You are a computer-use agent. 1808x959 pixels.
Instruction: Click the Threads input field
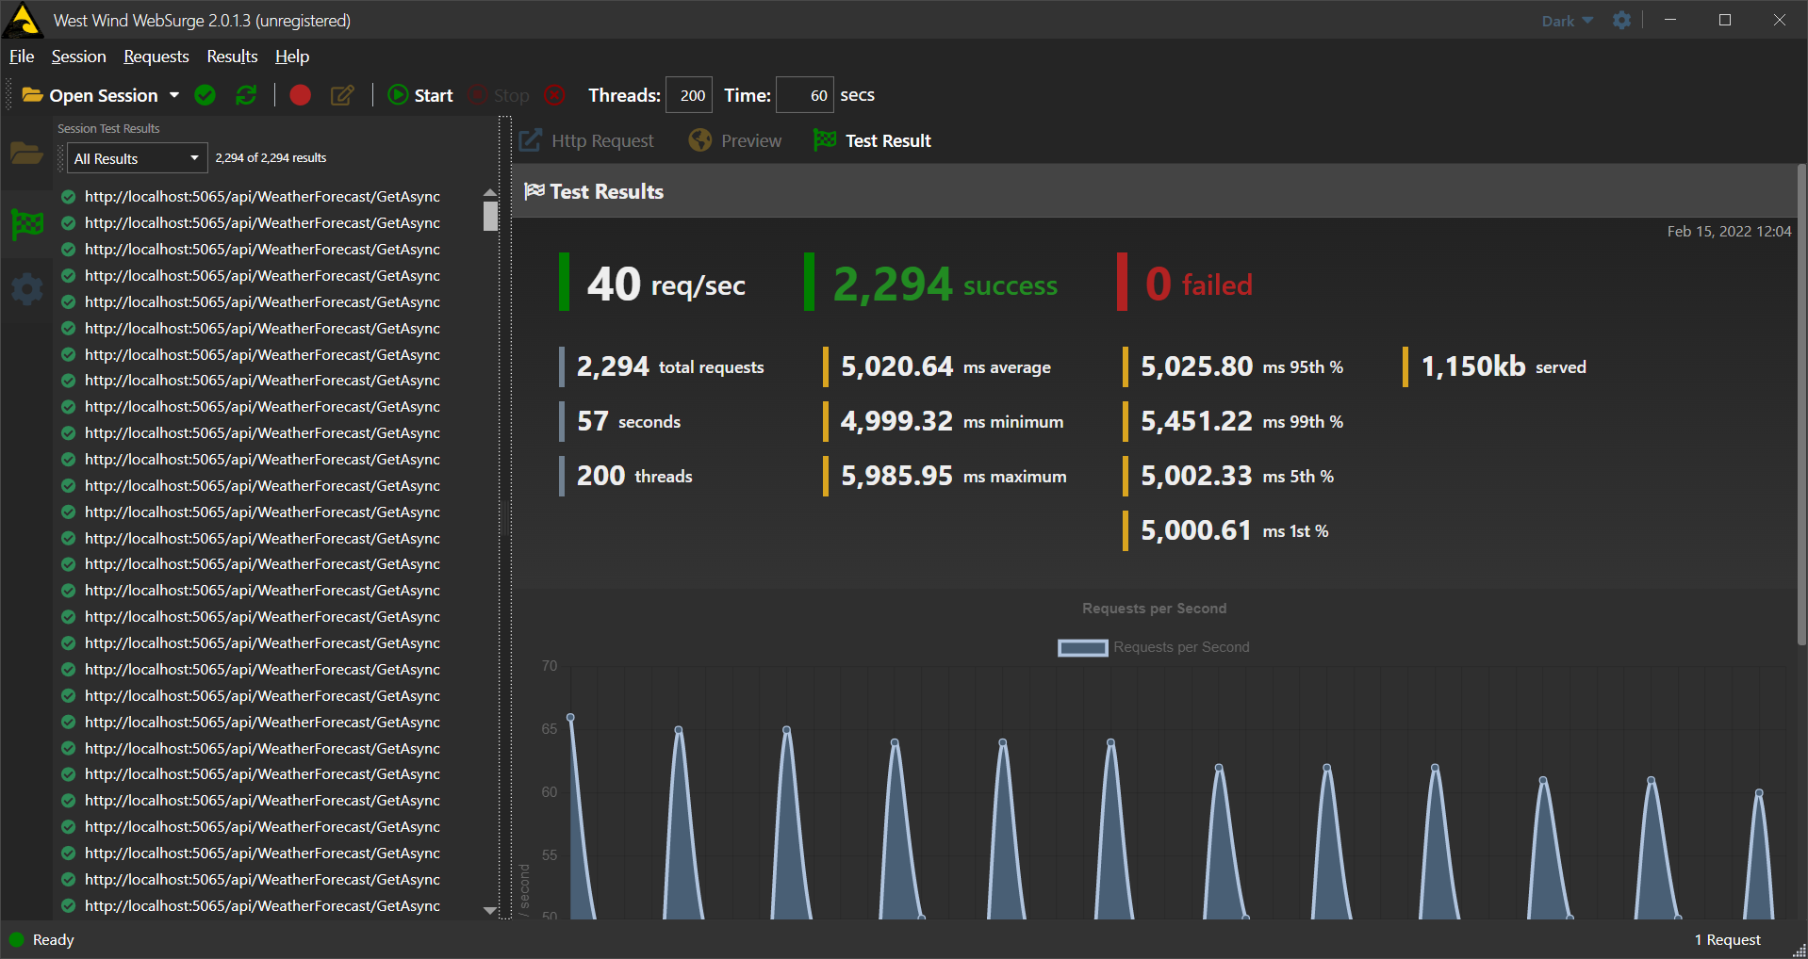[x=689, y=95]
